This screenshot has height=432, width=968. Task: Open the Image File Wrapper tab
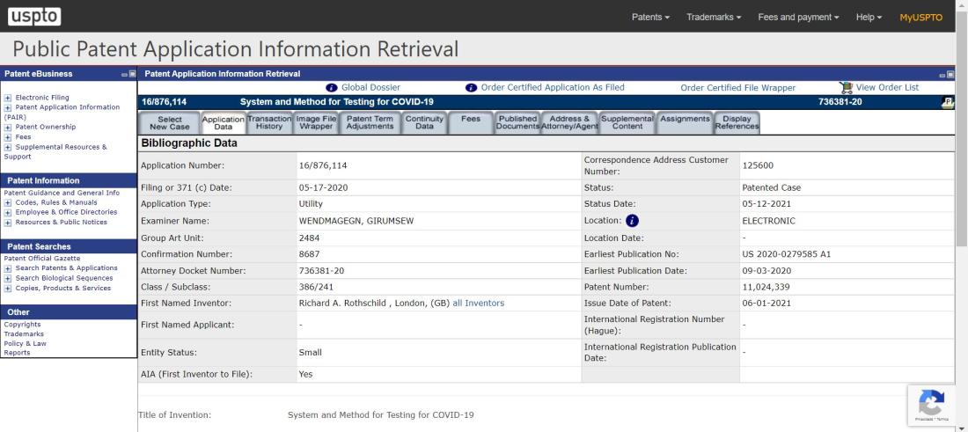(316, 122)
